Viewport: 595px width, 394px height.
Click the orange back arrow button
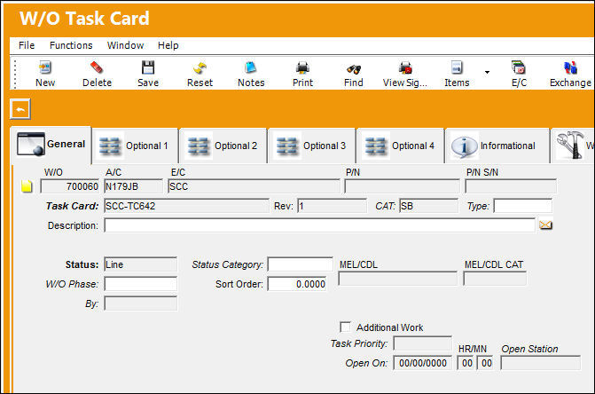[x=20, y=109]
